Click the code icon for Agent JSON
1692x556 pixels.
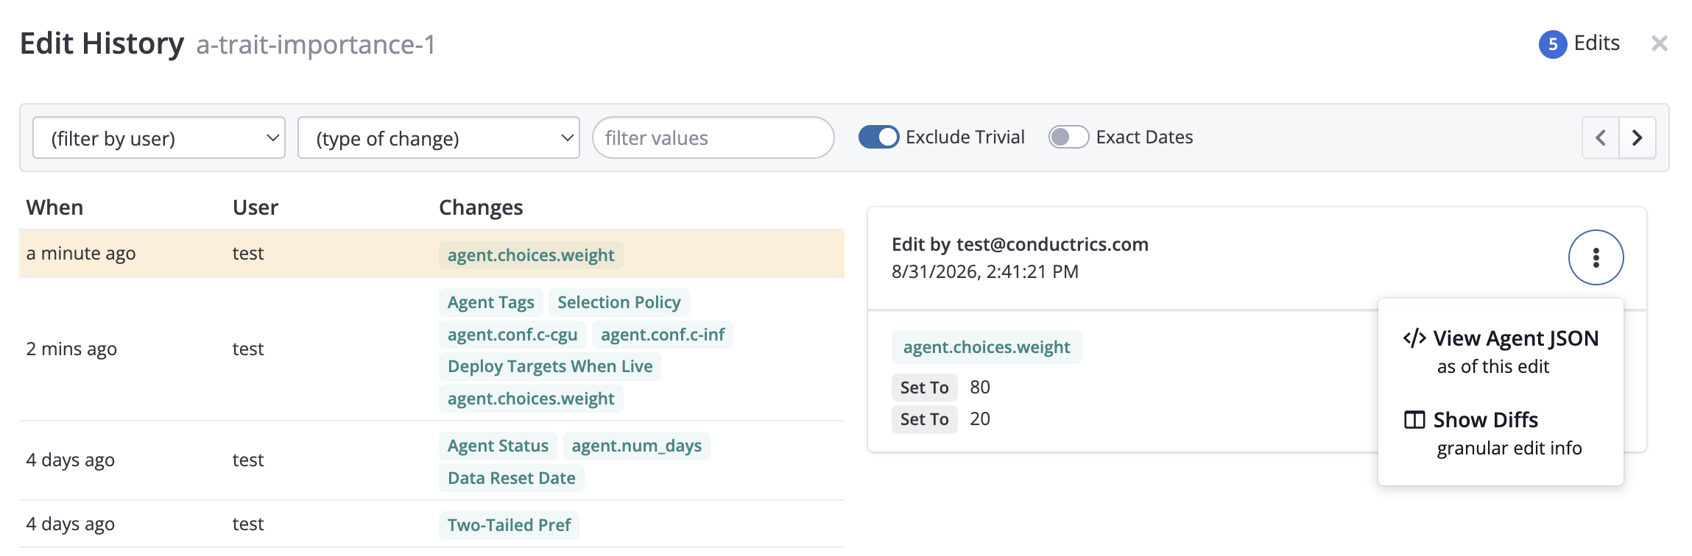pyautogui.click(x=1414, y=338)
